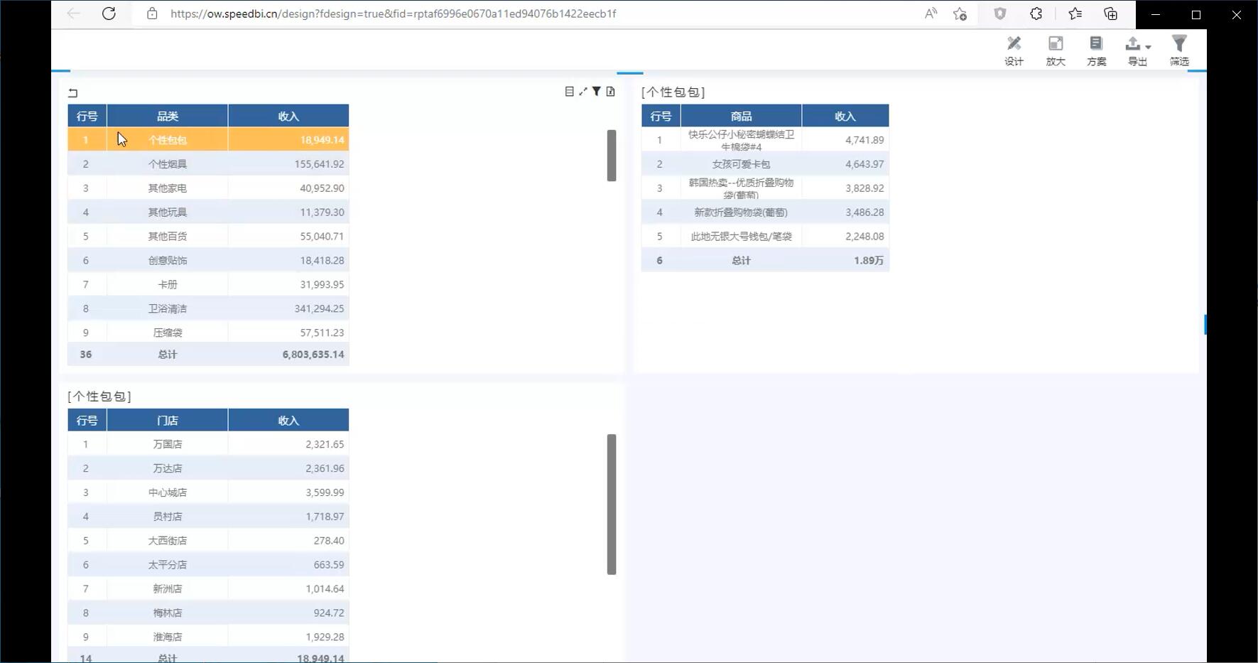
Task: Click the tracking prevention shield icon
Action: pyautogui.click(x=1001, y=14)
